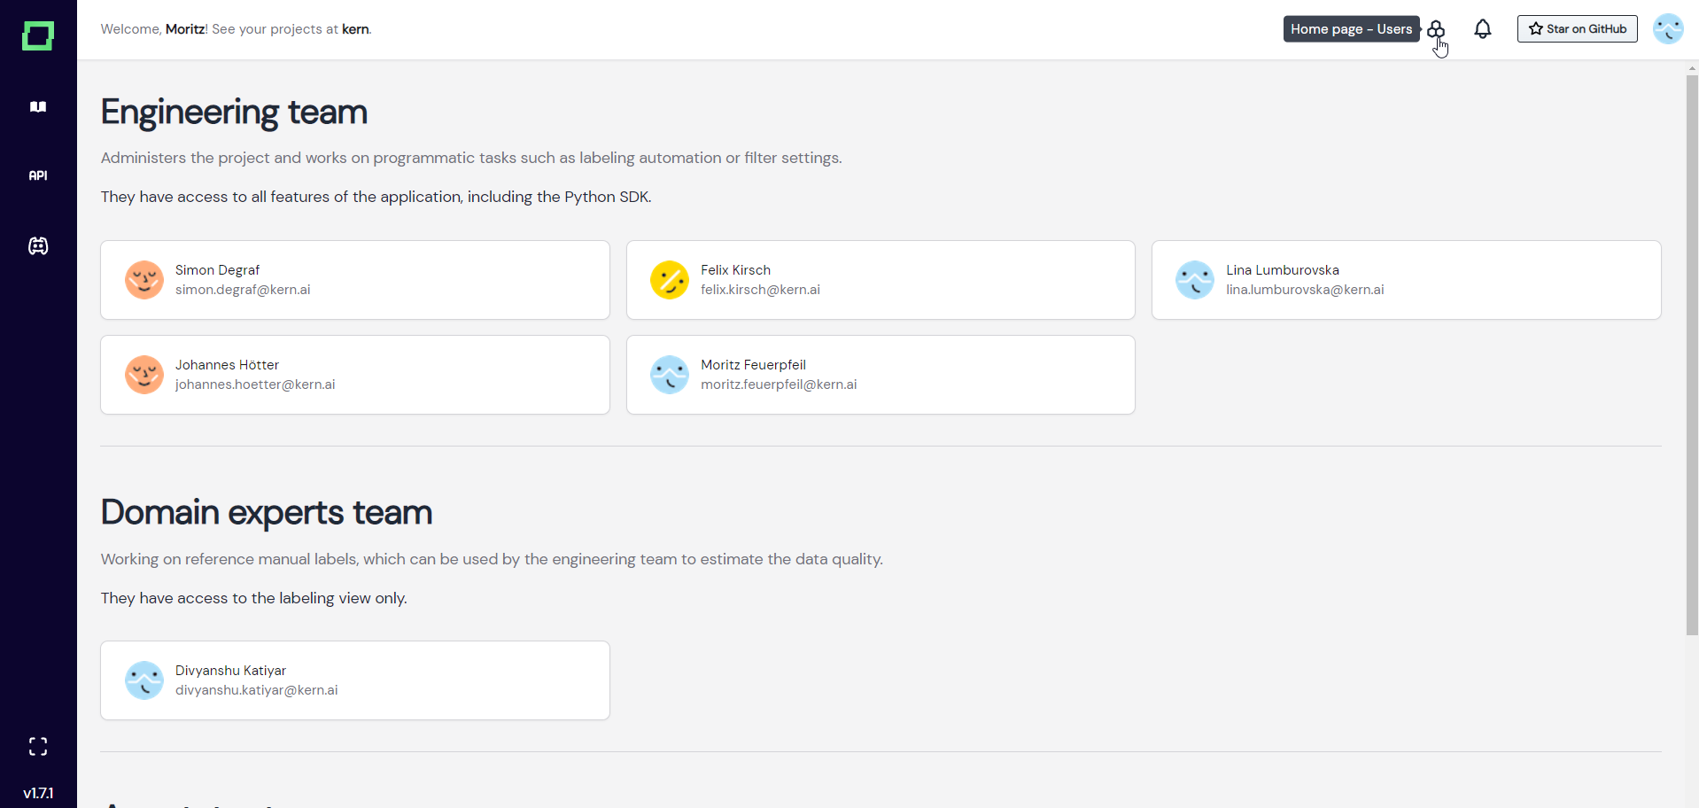Viewport: 1699px width, 808px height.
Task: Select Lina Lumburovska user card
Action: [x=1407, y=280]
